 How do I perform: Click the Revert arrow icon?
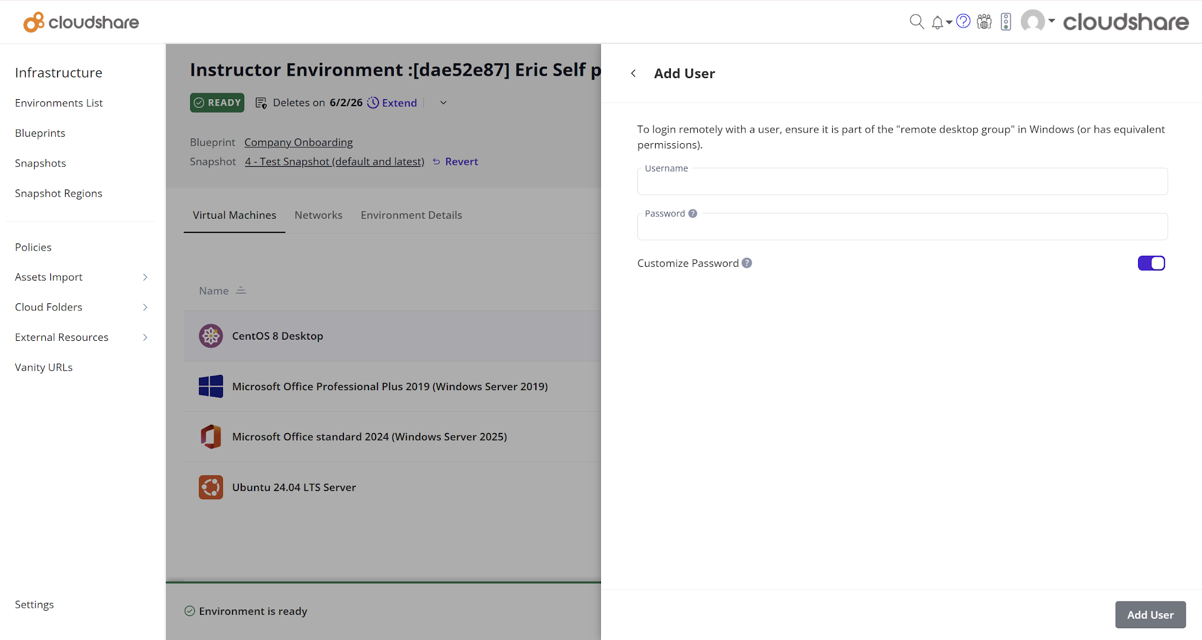[436, 162]
